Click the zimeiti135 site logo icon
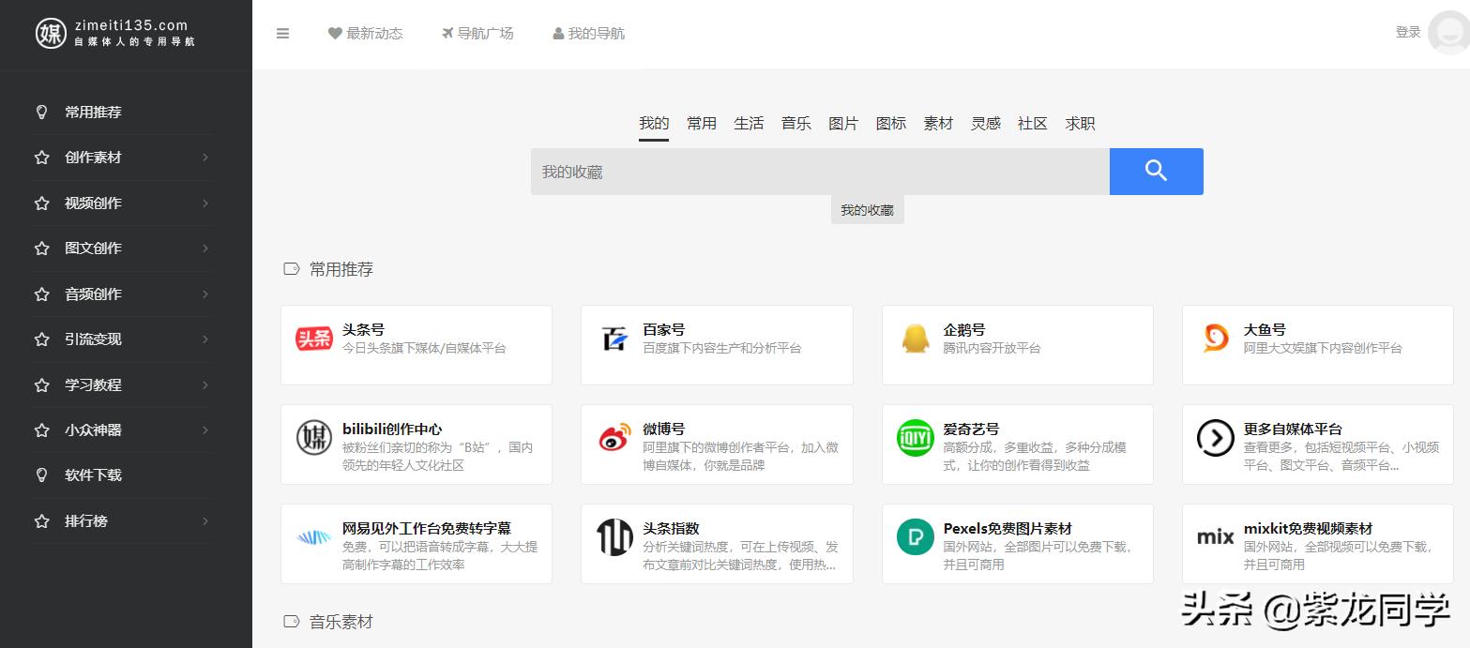 (x=51, y=33)
